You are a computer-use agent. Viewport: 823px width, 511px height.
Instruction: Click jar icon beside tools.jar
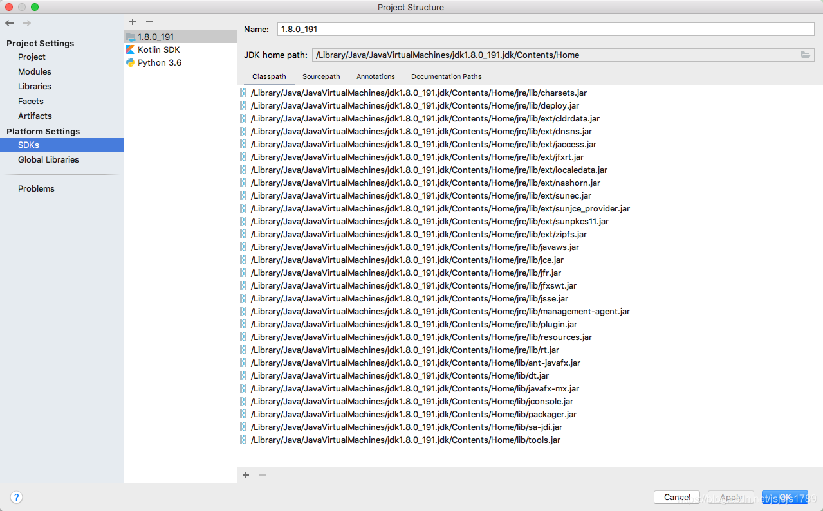(x=243, y=440)
